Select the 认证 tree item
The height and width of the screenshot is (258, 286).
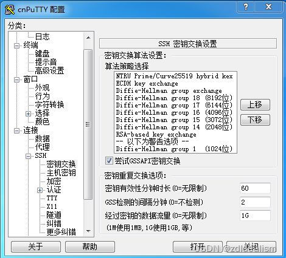point(54,189)
